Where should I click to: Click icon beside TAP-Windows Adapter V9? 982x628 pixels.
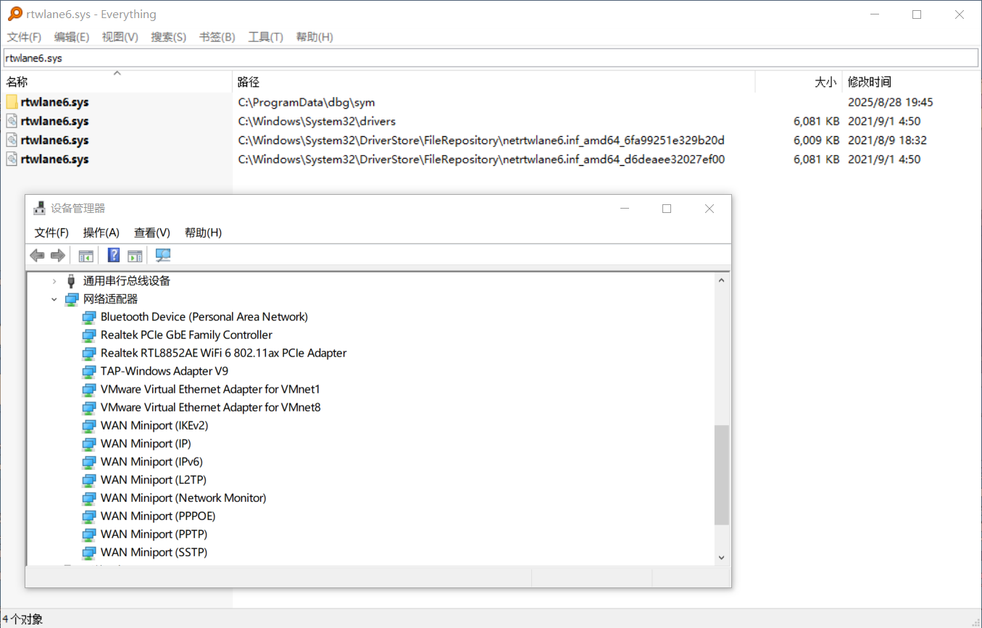tap(88, 371)
